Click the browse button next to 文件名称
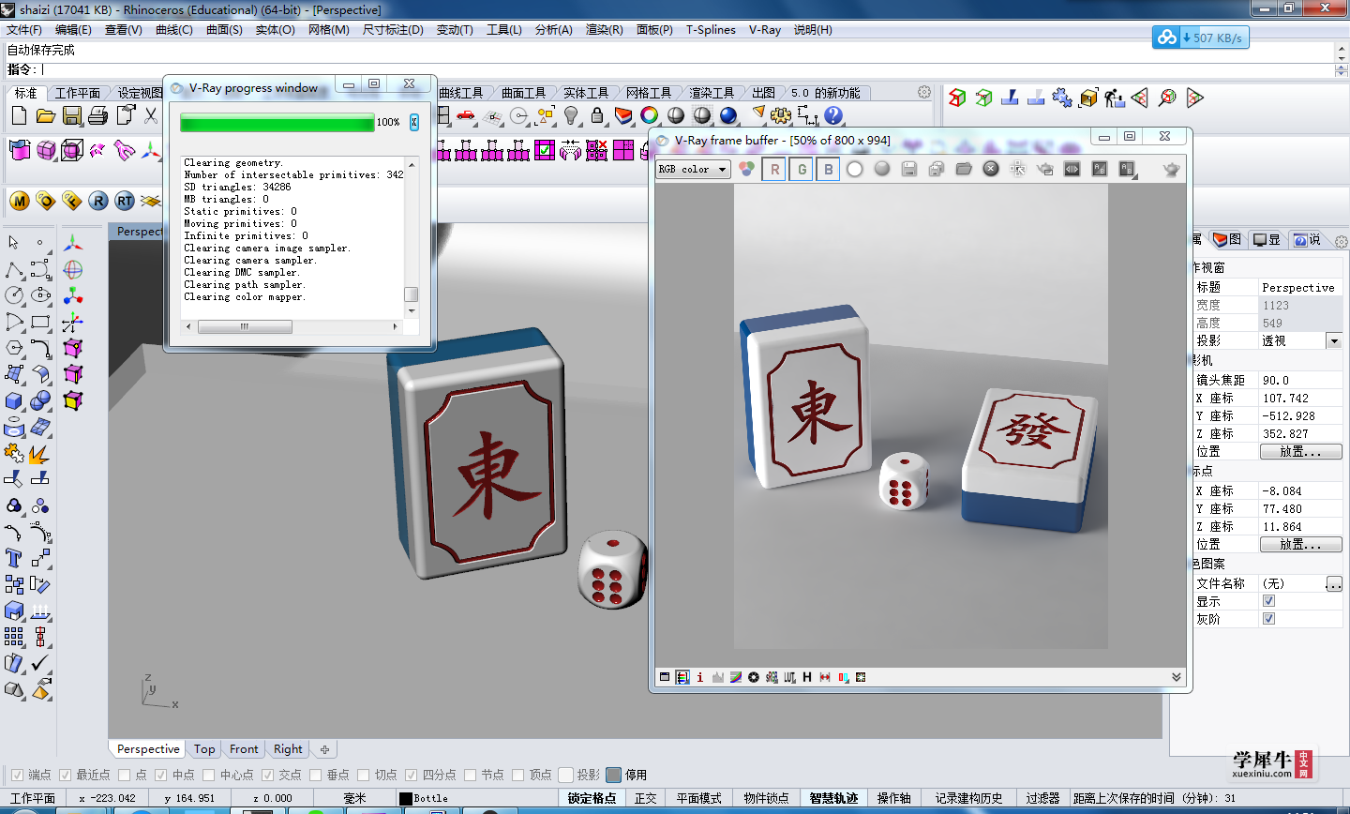 pos(1334,583)
